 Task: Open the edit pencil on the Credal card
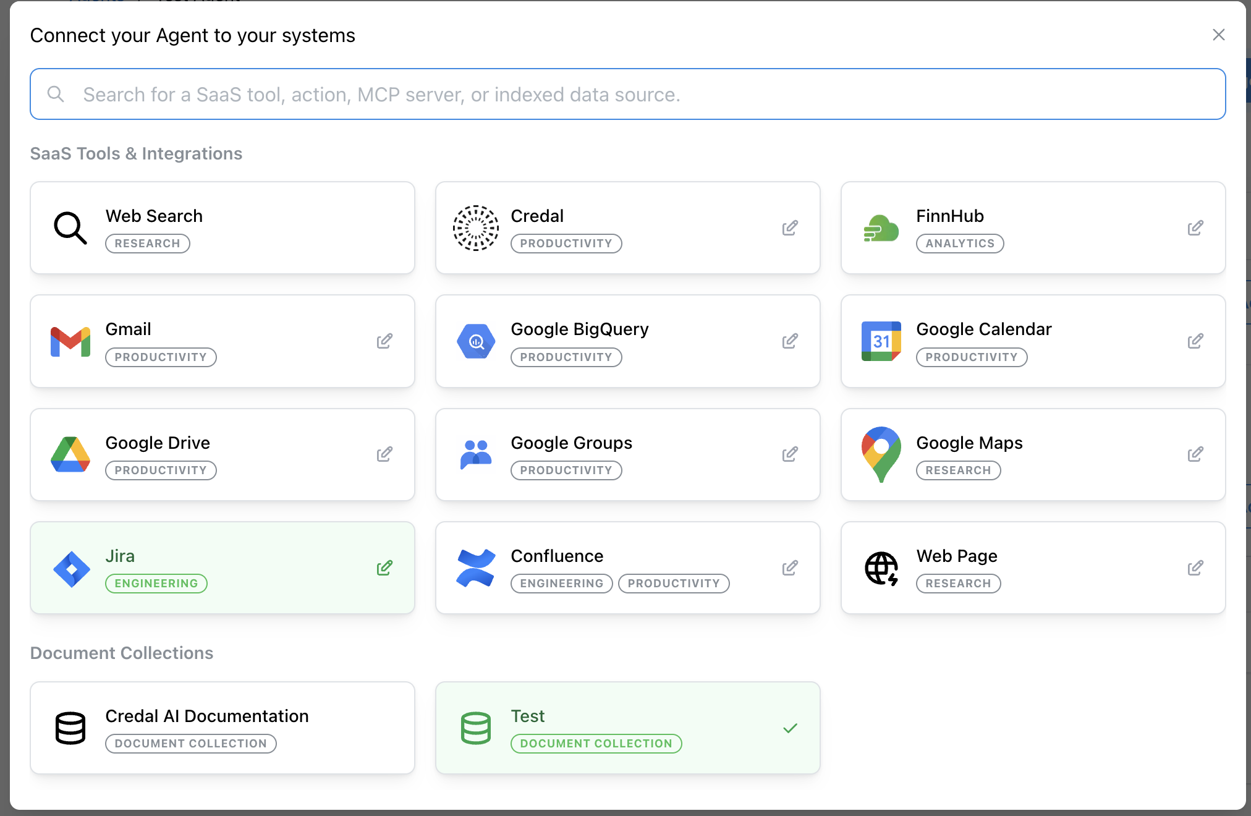coord(790,227)
